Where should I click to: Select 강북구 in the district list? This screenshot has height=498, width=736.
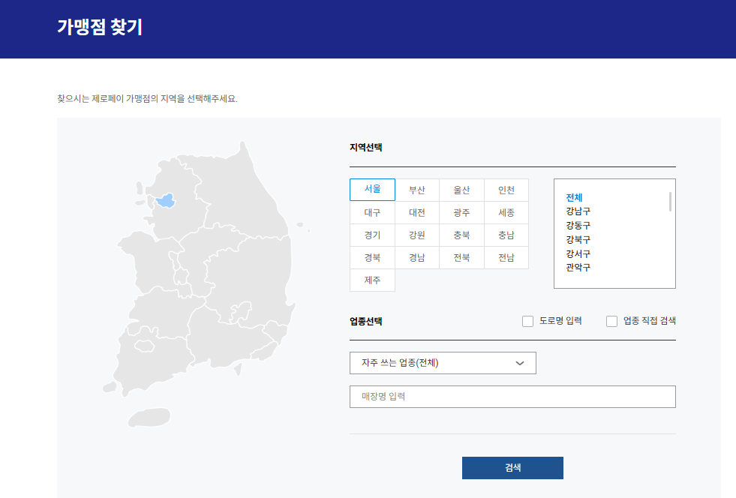pyautogui.click(x=578, y=239)
